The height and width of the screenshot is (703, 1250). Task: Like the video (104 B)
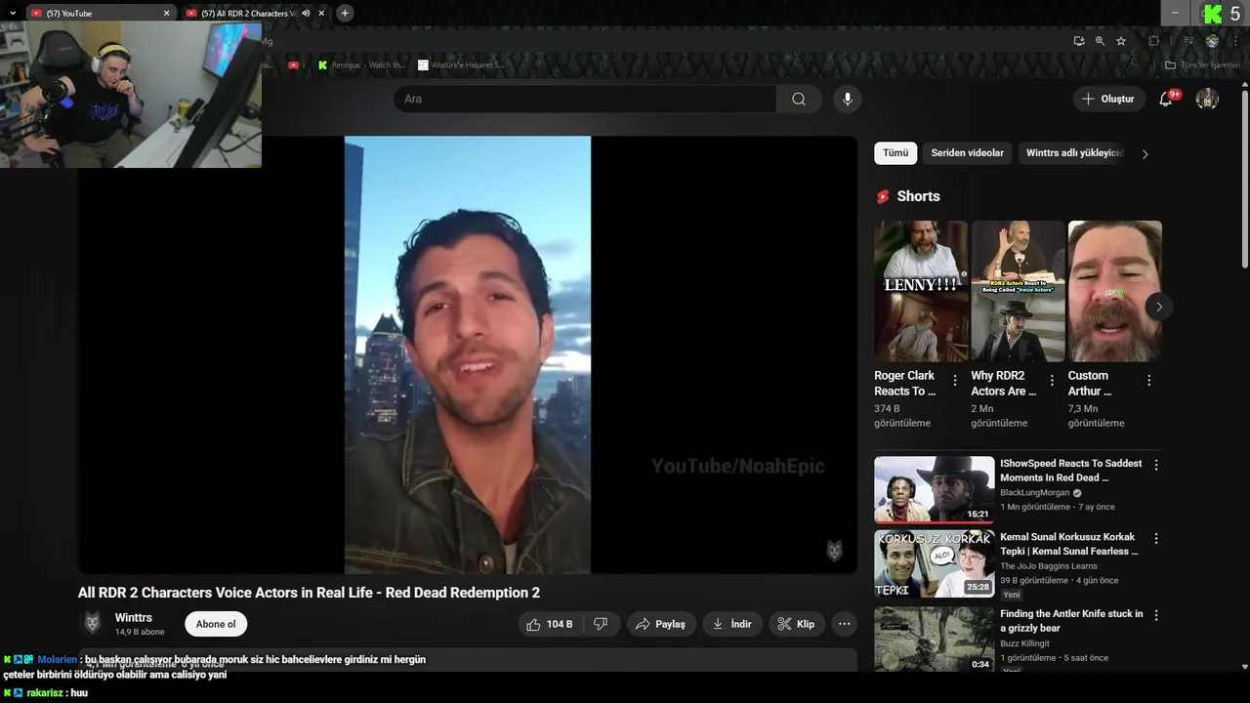coord(549,624)
